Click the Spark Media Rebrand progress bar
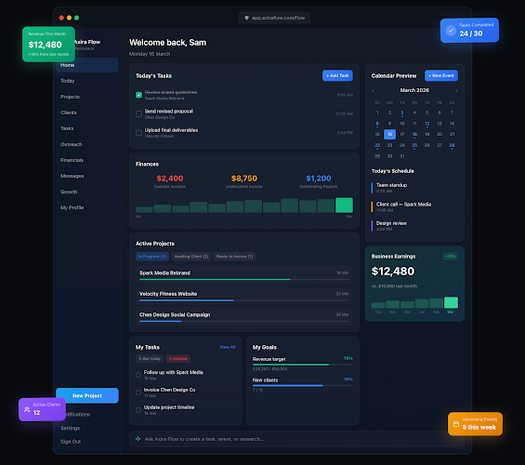The width and height of the screenshot is (525, 465). click(x=243, y=279)
